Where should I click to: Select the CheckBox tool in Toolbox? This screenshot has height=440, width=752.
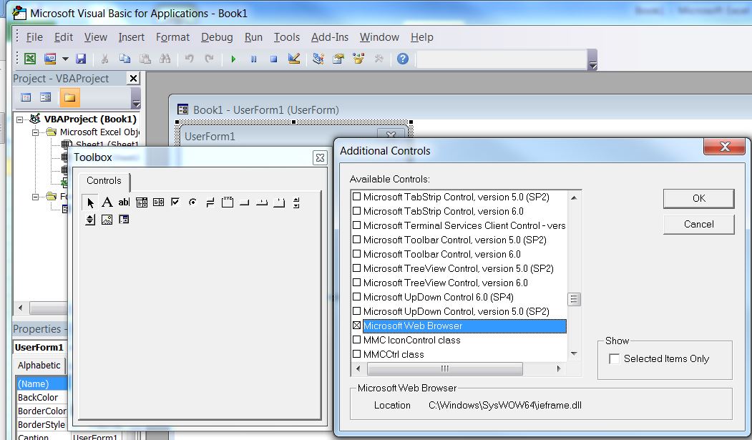[x=175, y=202]
